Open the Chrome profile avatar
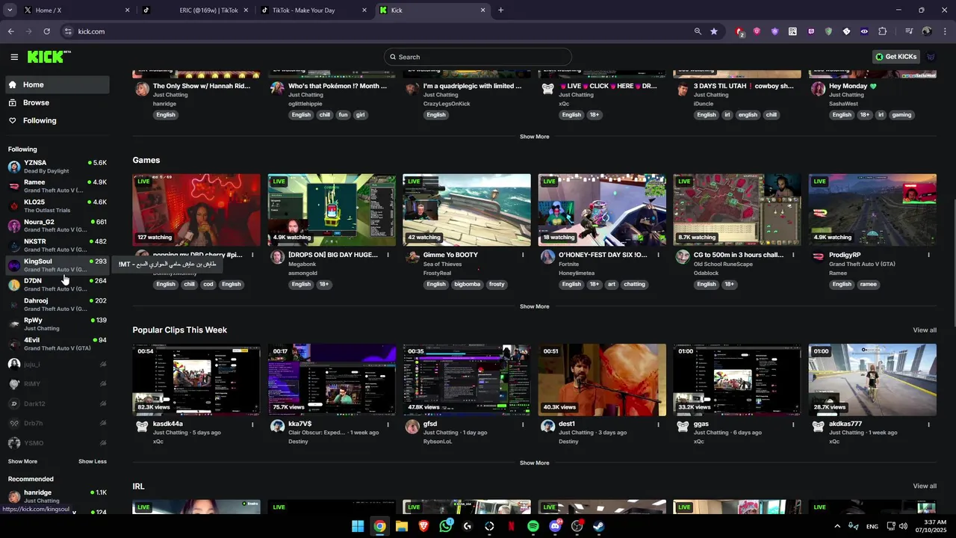Screen dimensions: 956x538 click(x=927, y=31)
